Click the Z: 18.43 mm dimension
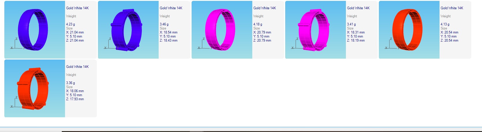The width and height of the screenshot is (482, 132). coord(168,40)
